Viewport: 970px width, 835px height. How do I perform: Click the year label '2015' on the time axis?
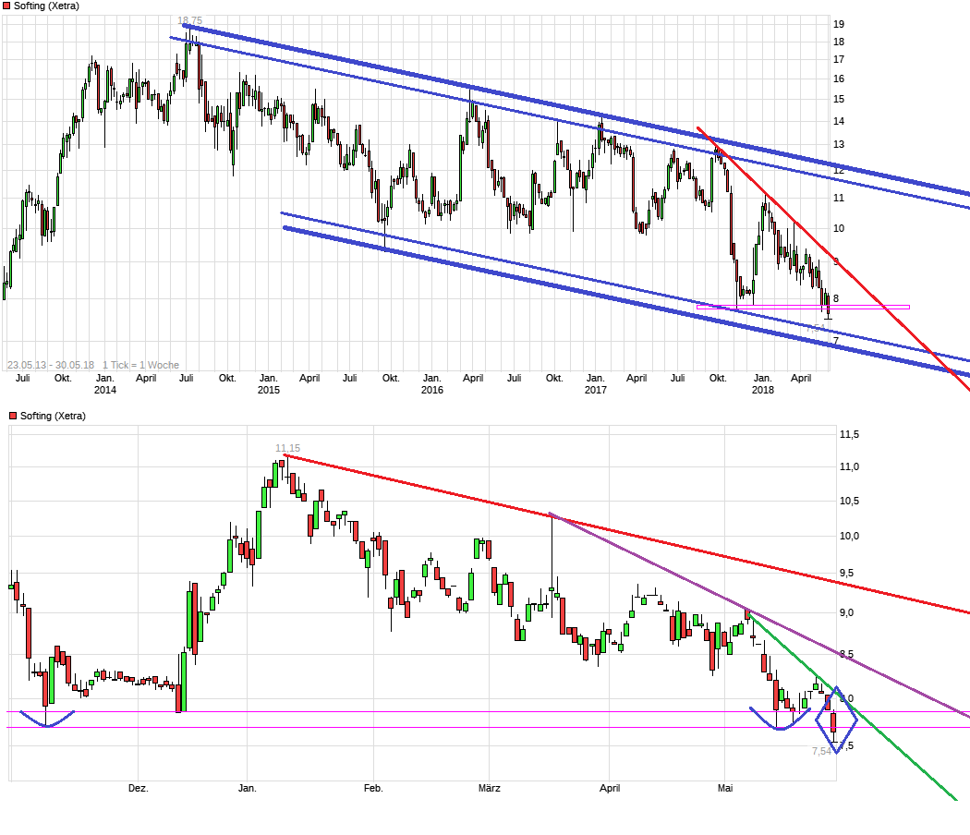coord(269,390)
